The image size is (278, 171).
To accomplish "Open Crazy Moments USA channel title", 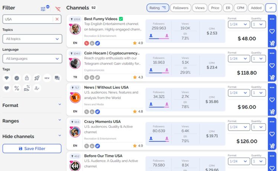I will pos(102,122).
